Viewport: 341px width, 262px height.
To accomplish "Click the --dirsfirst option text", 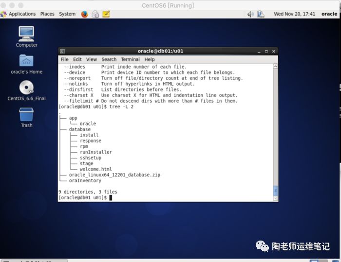I will coord(78,90).
